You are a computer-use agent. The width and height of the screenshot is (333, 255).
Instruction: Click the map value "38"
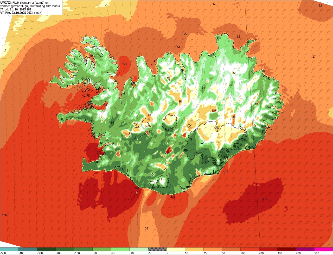click(180, 101)
